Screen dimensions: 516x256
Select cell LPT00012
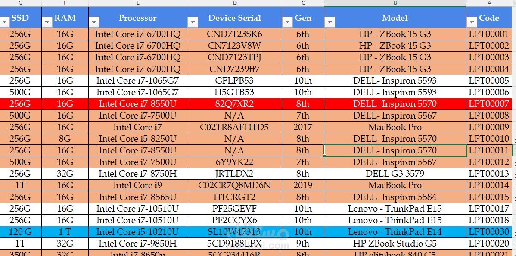click(489, 162)
